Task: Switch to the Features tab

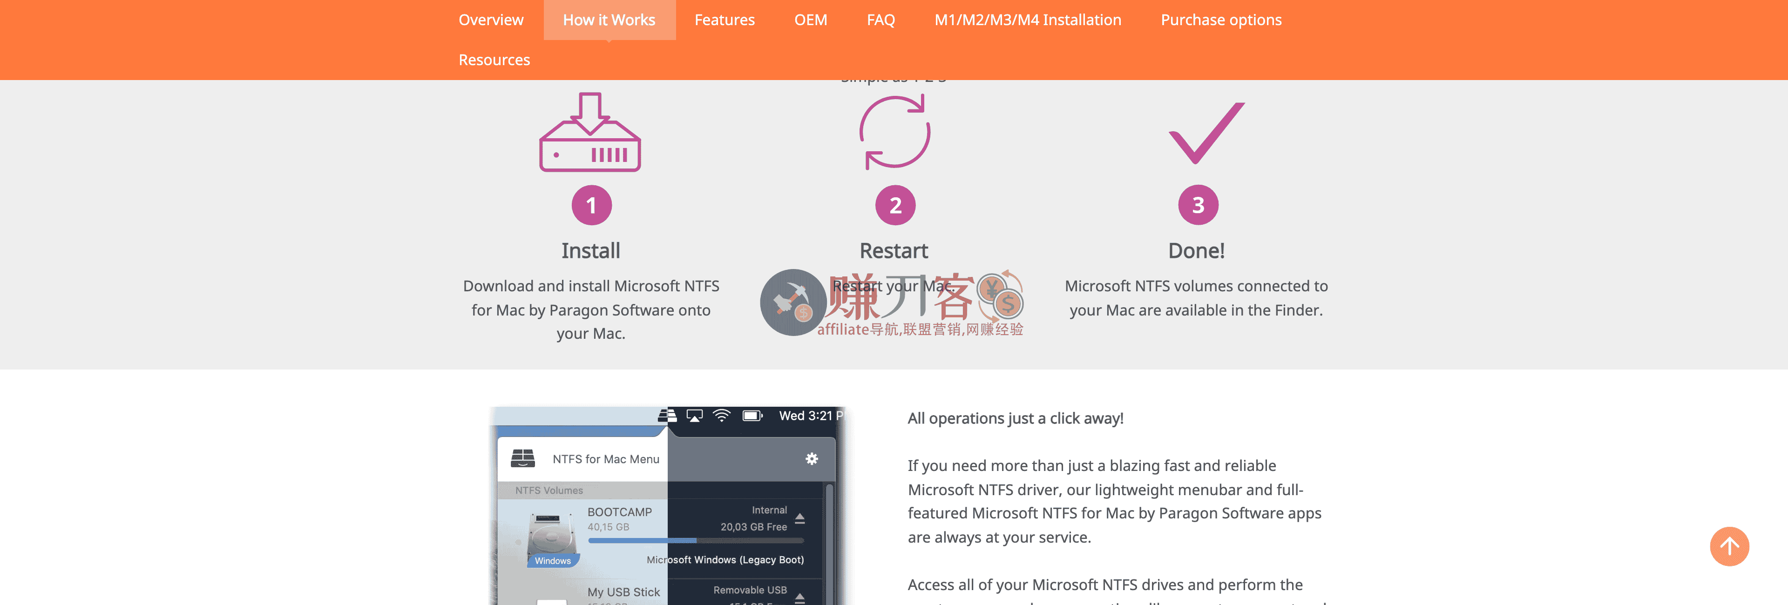Action: (724, 20)
